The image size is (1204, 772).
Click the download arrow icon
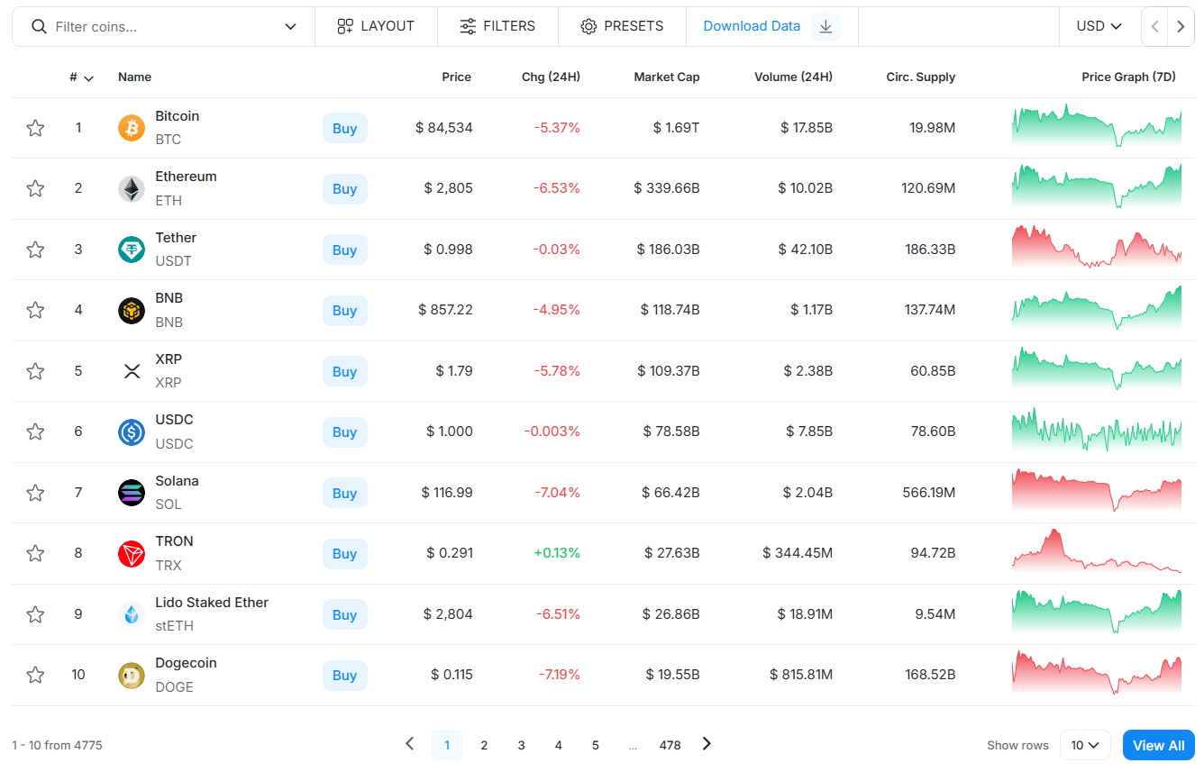click(x=825, y=26)
